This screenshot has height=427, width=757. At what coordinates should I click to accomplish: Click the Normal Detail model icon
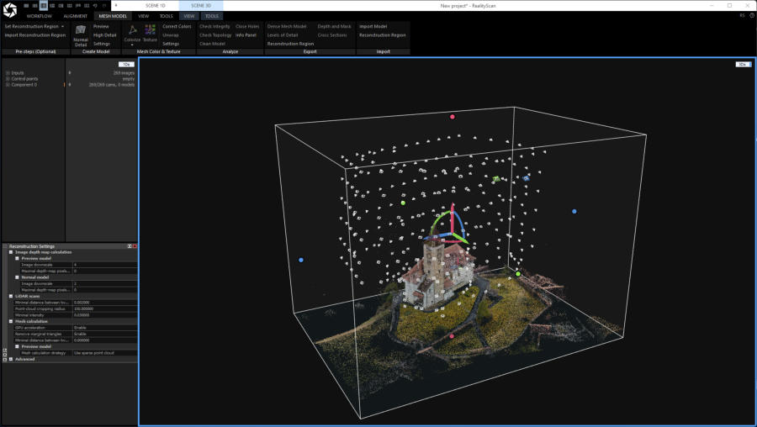81,31
